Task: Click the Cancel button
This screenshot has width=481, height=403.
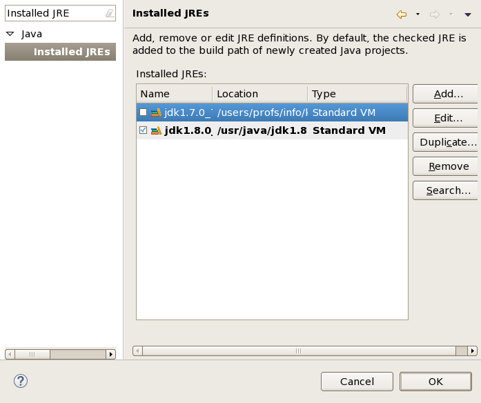Action: (357, 382)
